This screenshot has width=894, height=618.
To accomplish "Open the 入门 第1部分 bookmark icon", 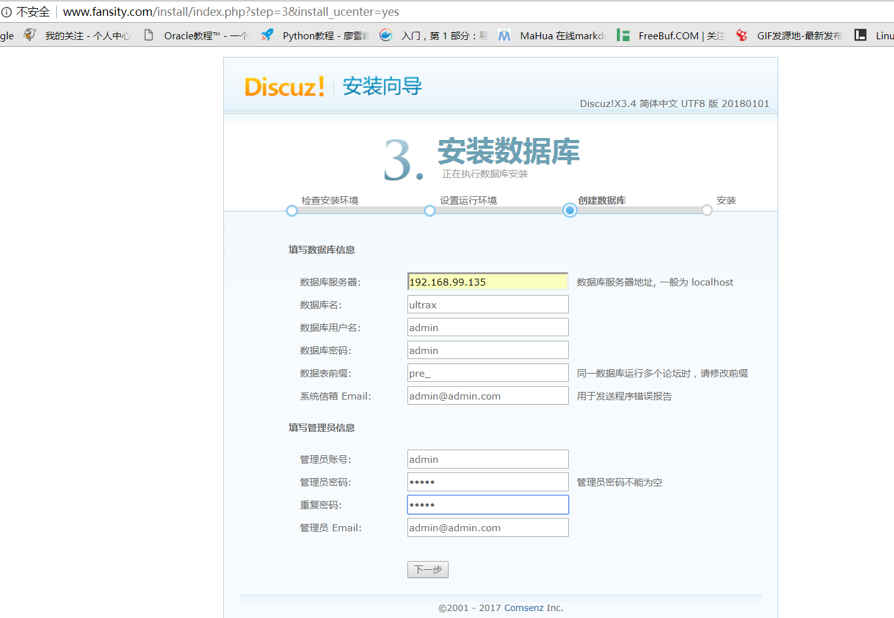I will tap(386, 35).
